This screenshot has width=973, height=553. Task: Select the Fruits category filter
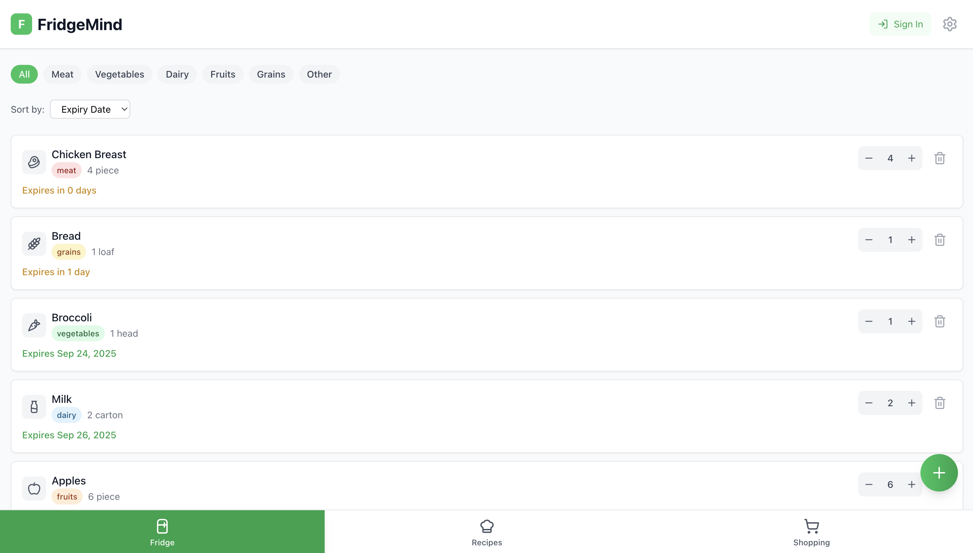(x=223, y=75)
